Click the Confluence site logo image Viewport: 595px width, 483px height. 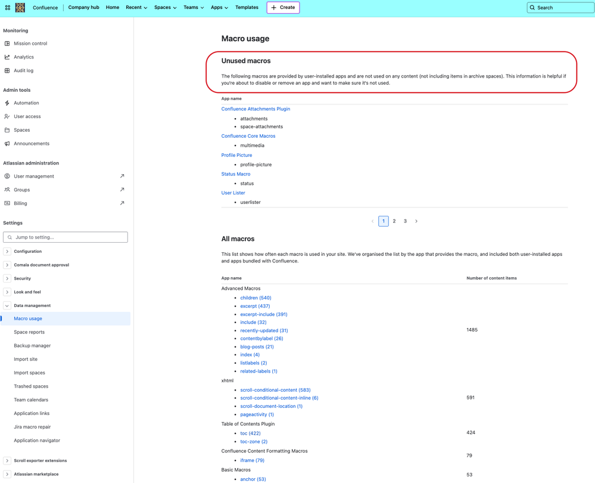(20, 7)
